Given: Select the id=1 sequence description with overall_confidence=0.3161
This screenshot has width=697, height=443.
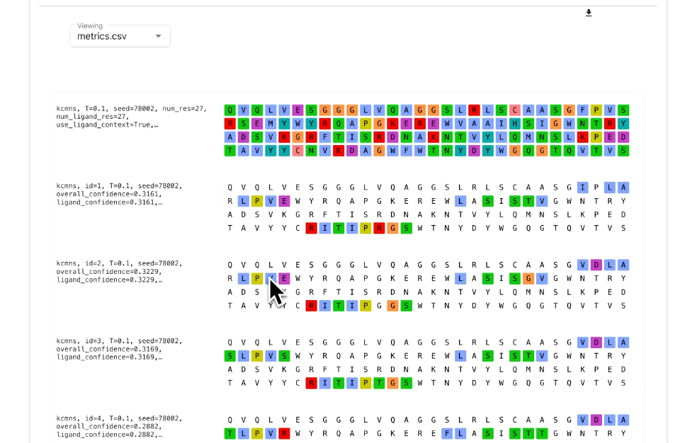Looking at the screenshot, I should [x=119, y=194].
